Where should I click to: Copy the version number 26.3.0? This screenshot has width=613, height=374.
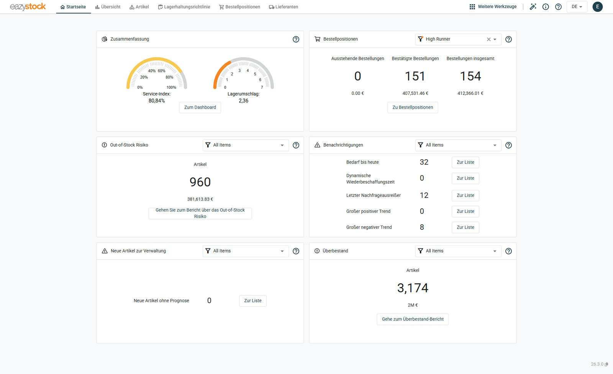[x=606, y=364]
